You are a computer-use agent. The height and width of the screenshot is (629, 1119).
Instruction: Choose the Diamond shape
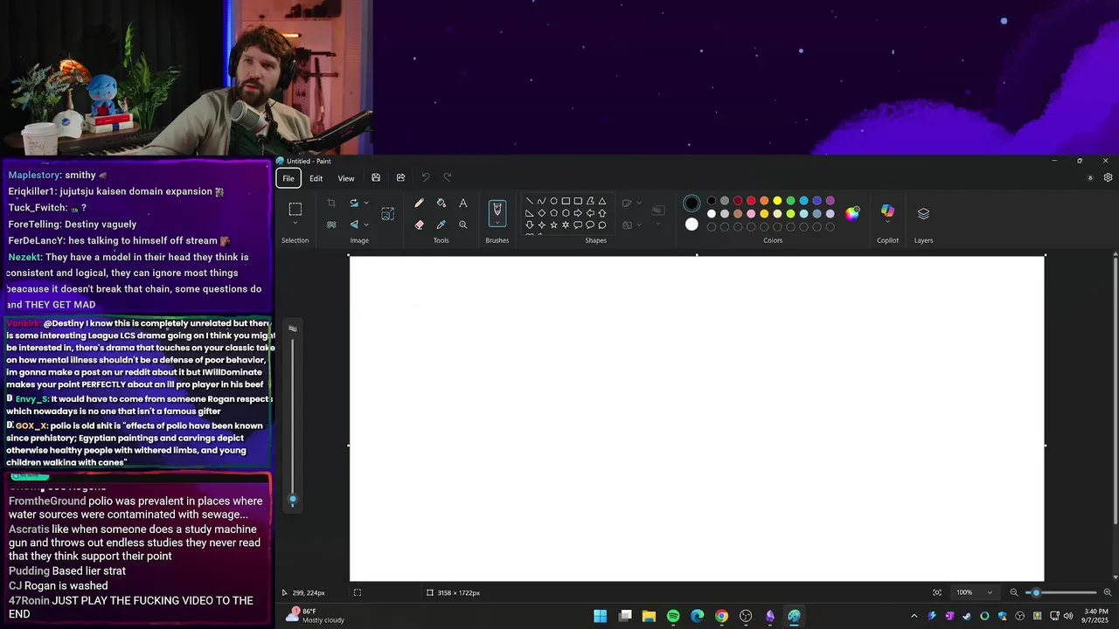tap(541, 212)
